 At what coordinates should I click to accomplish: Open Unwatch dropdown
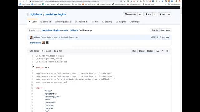(x=130, y=14)
